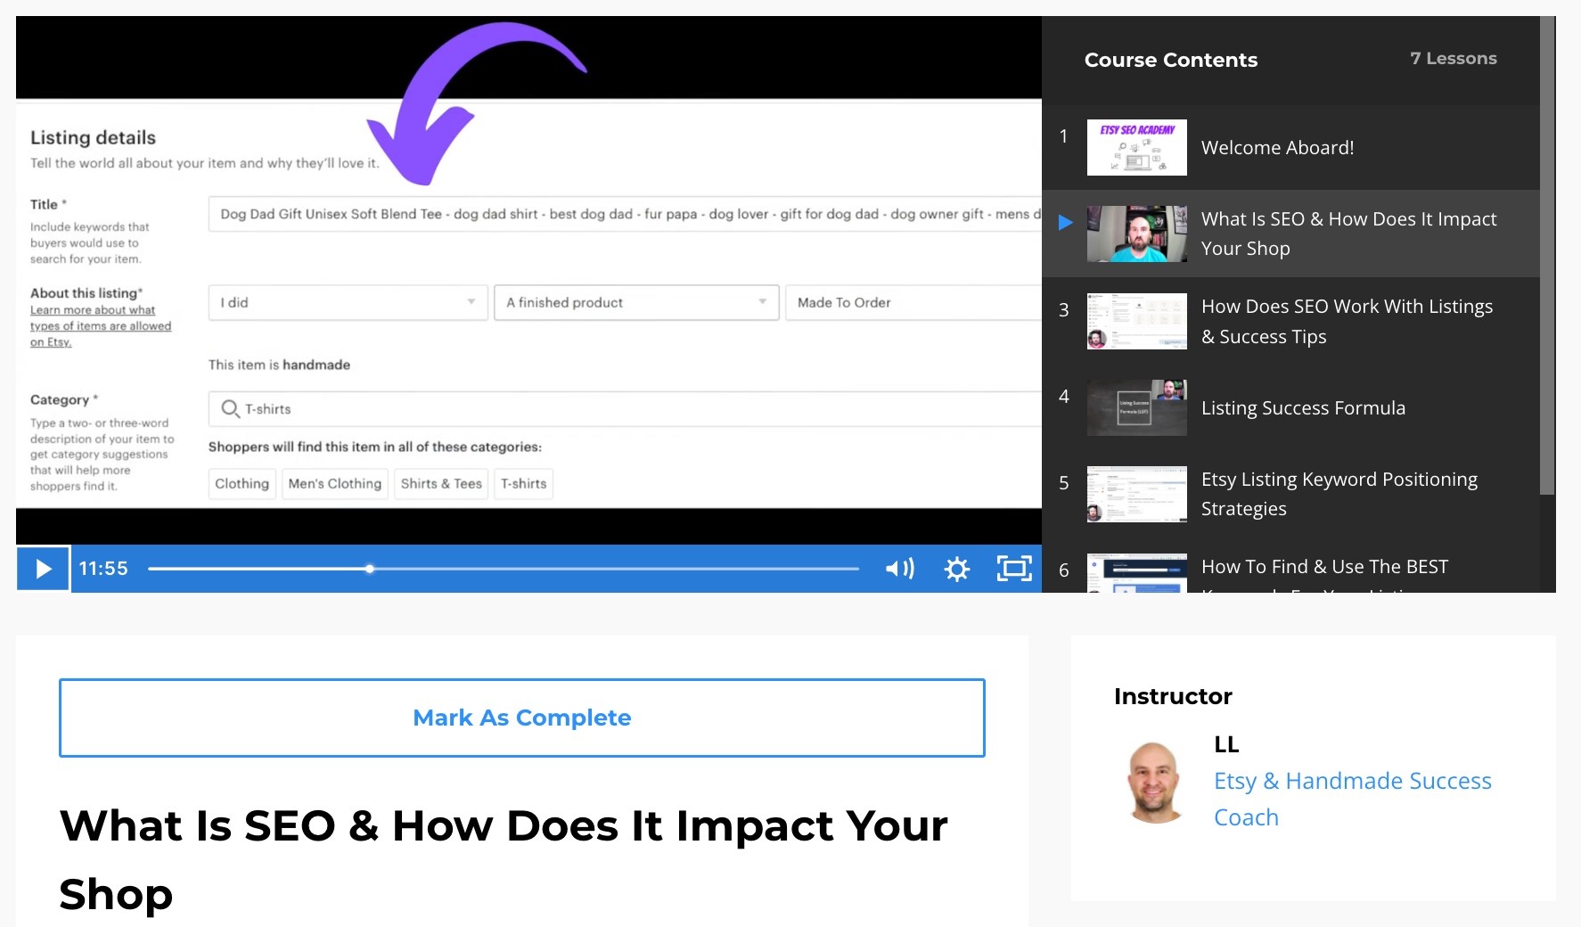Click the progress handle on the video timeline
Image resolution: width=1581 pixels, height=927 pixels.
(369, 569)
